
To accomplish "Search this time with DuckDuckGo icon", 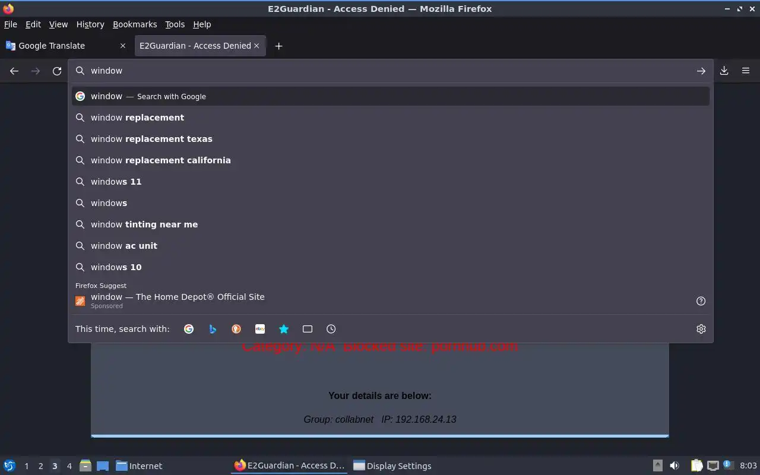I will (x=236, y=329).
